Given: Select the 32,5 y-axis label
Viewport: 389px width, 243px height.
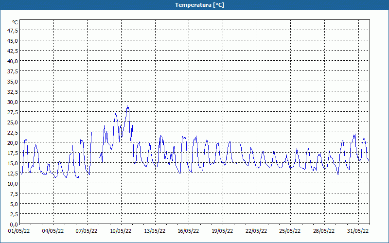Looking at the screenshot, I should 13,92.
